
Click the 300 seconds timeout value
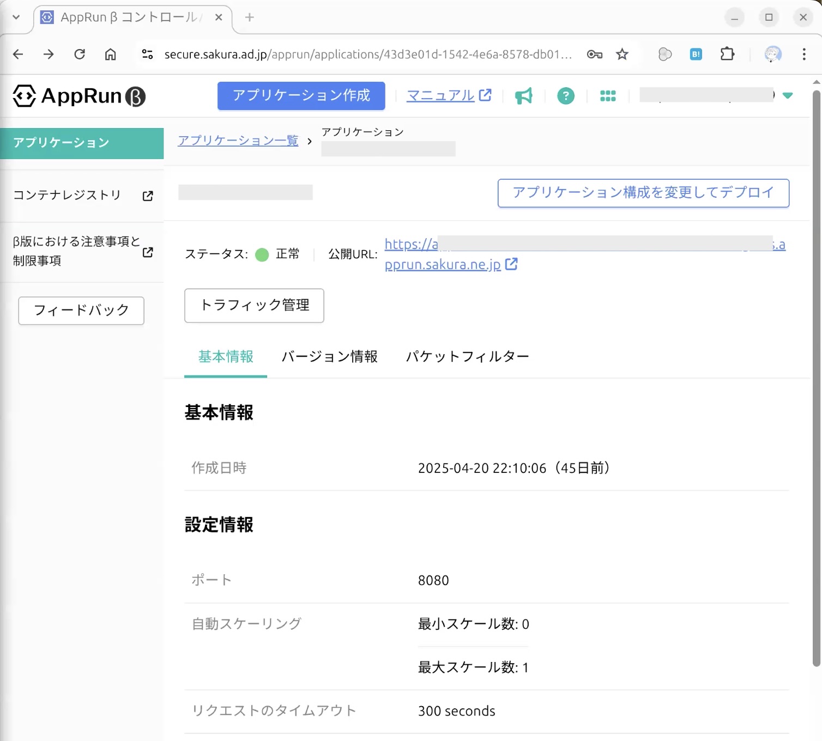point(457,712)
